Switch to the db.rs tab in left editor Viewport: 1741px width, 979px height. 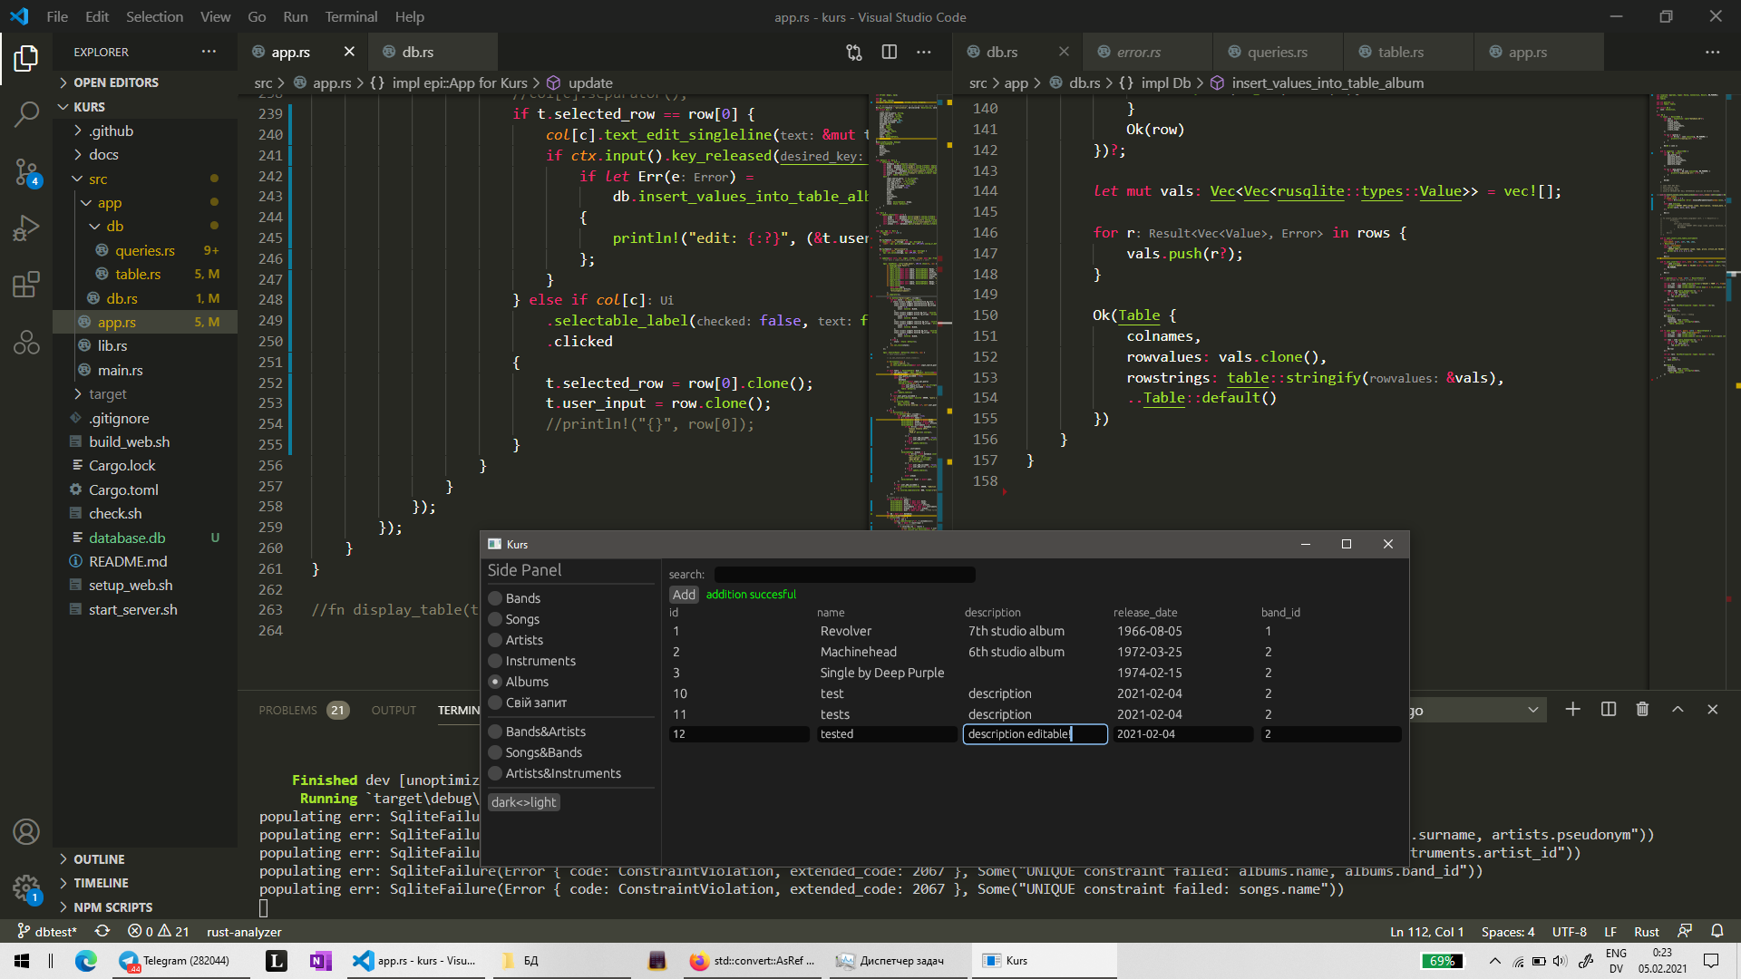pos(433,52)
